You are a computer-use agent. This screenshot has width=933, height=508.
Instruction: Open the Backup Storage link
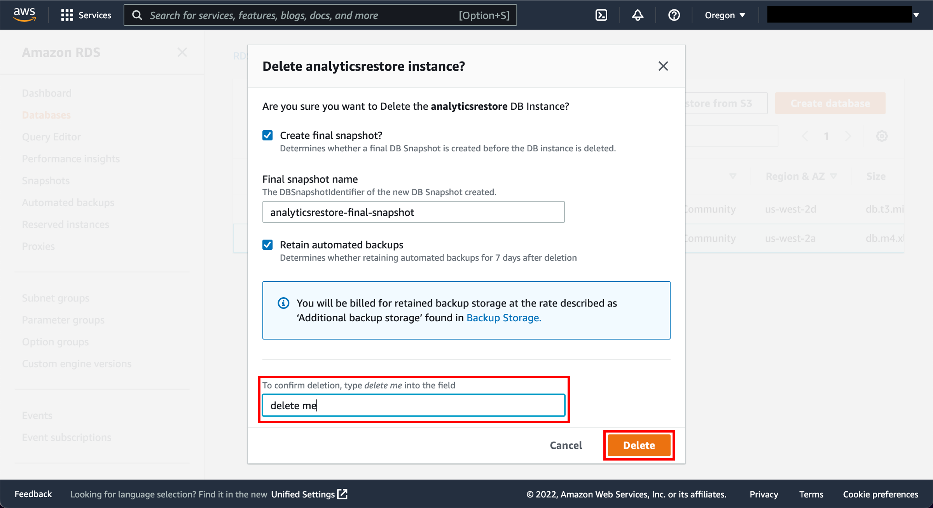pyautogui.click(x=504, y=318)
